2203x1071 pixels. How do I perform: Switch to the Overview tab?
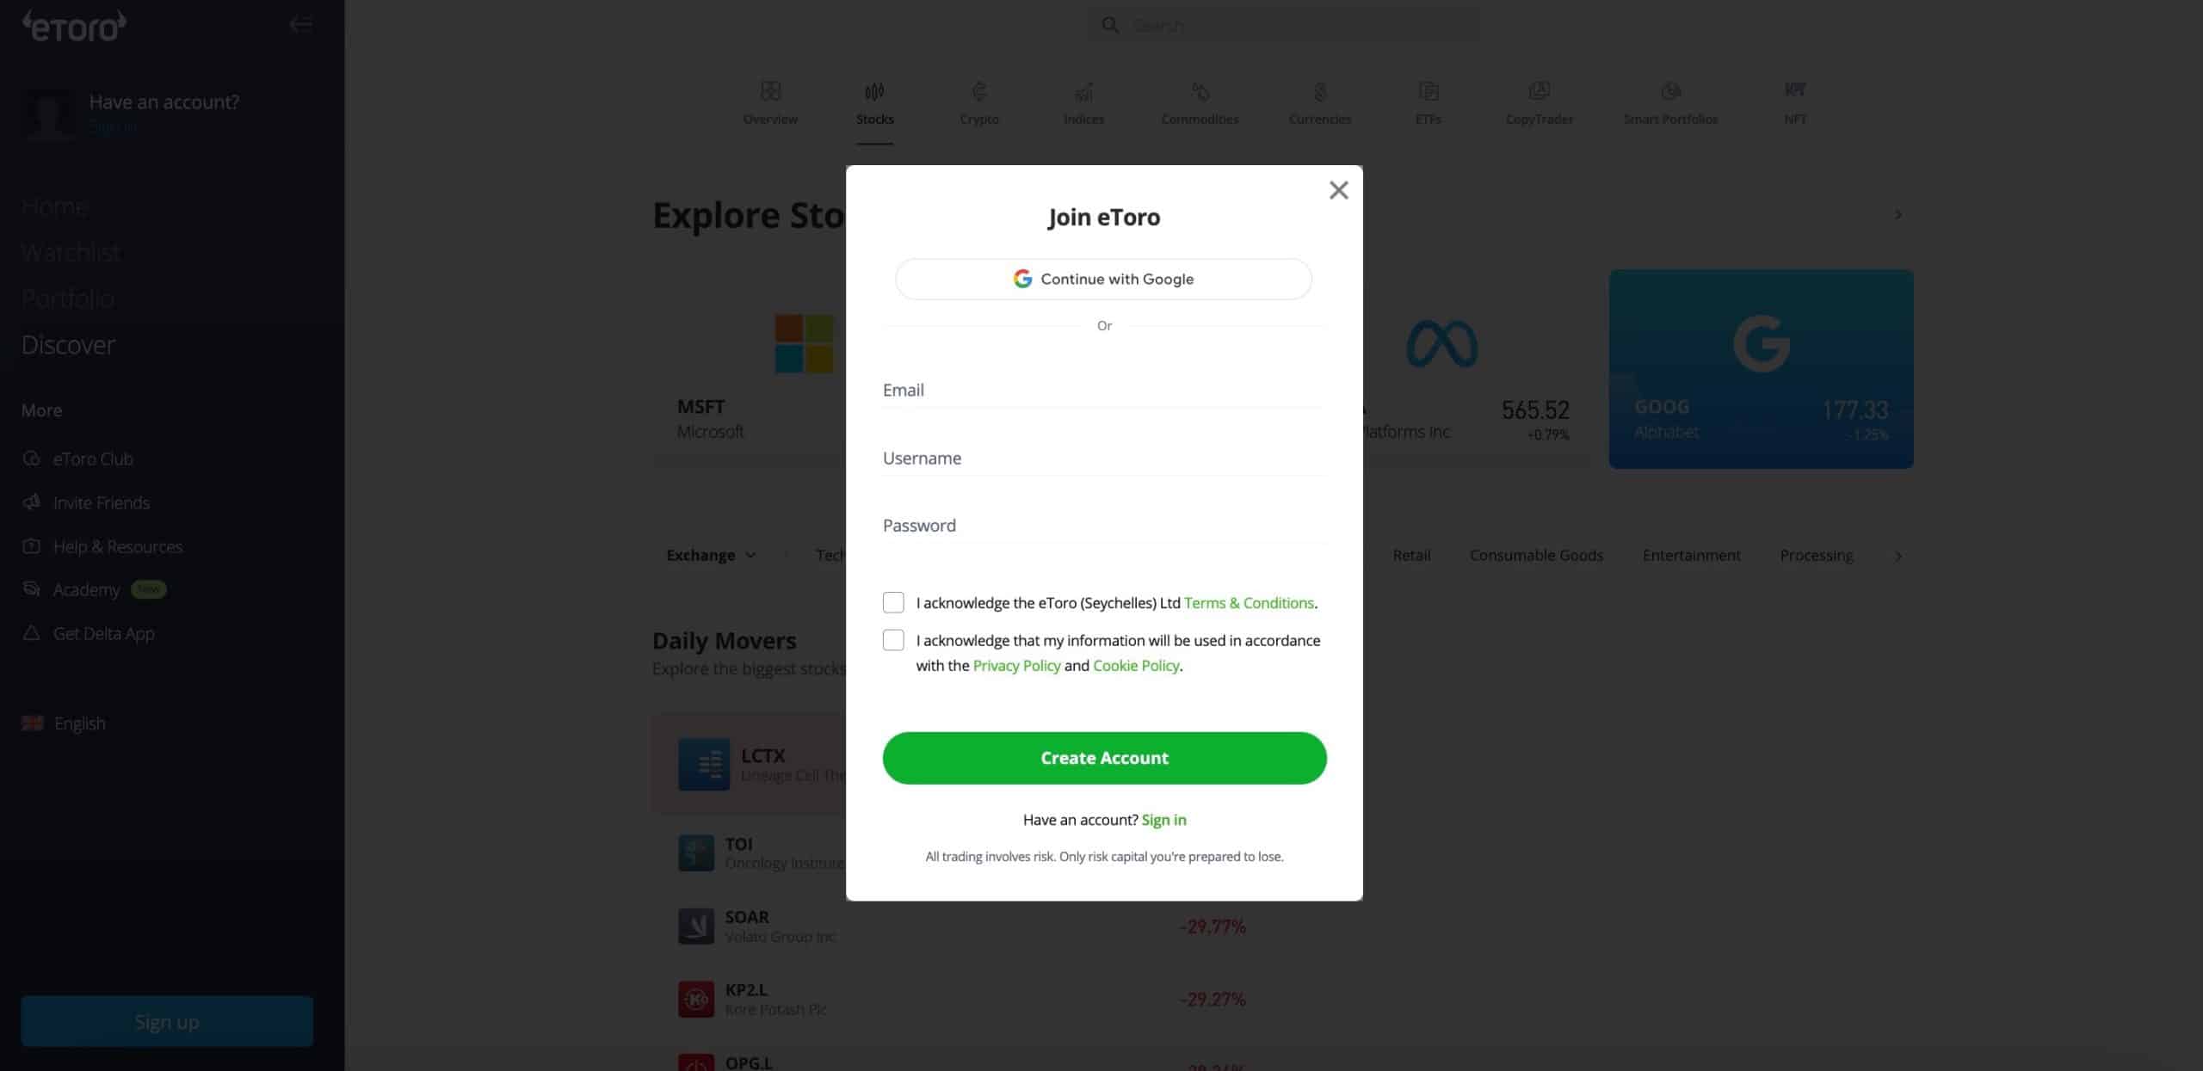pos(770,102)
